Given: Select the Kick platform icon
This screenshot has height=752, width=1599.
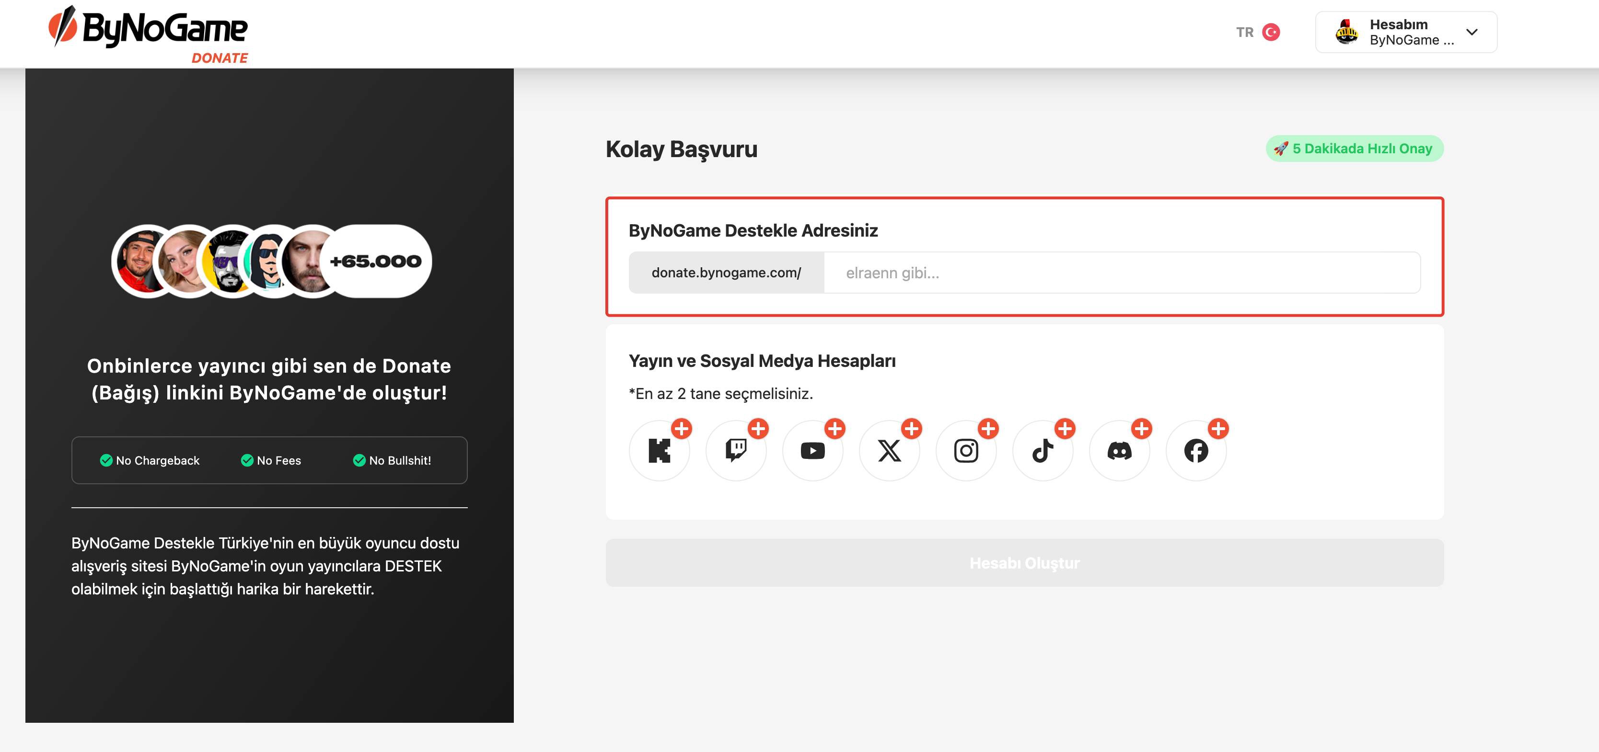Looking at the screenshot, I should (x=659, y=450).
